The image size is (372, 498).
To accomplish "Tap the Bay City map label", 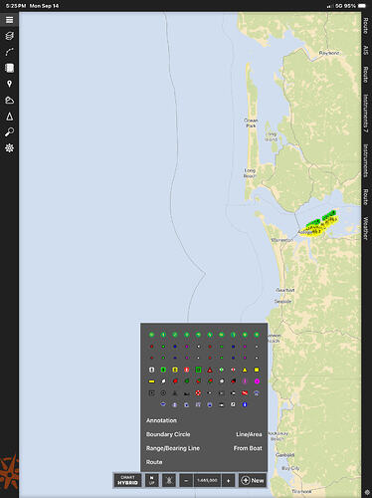I will (290, 468).
